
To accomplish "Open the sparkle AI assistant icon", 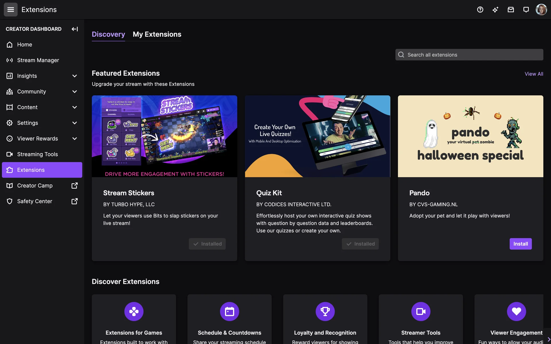I will pyautogui.click(x=495, y=9).
